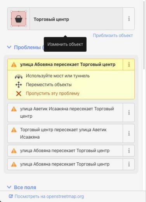The width and height of the screenshot is (146, 202).
Task: Expand улица Аветик Исаакяна пересекает Торговый центр issue
Action: click(x=65, y=113)
